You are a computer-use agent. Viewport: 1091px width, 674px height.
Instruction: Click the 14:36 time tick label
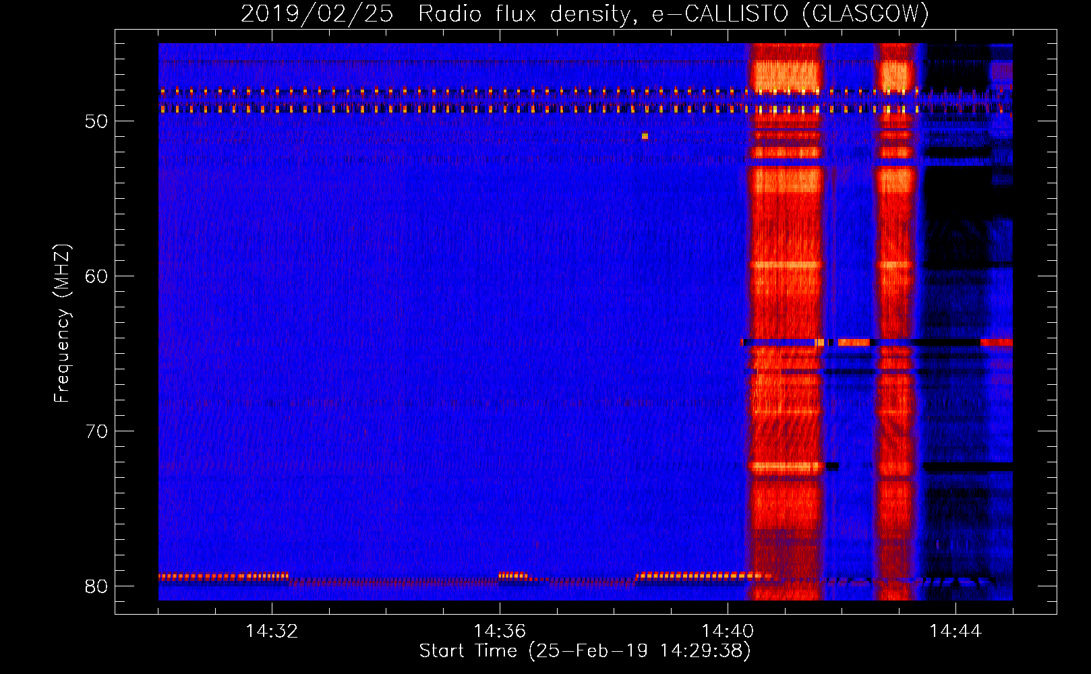coord(500,632)
